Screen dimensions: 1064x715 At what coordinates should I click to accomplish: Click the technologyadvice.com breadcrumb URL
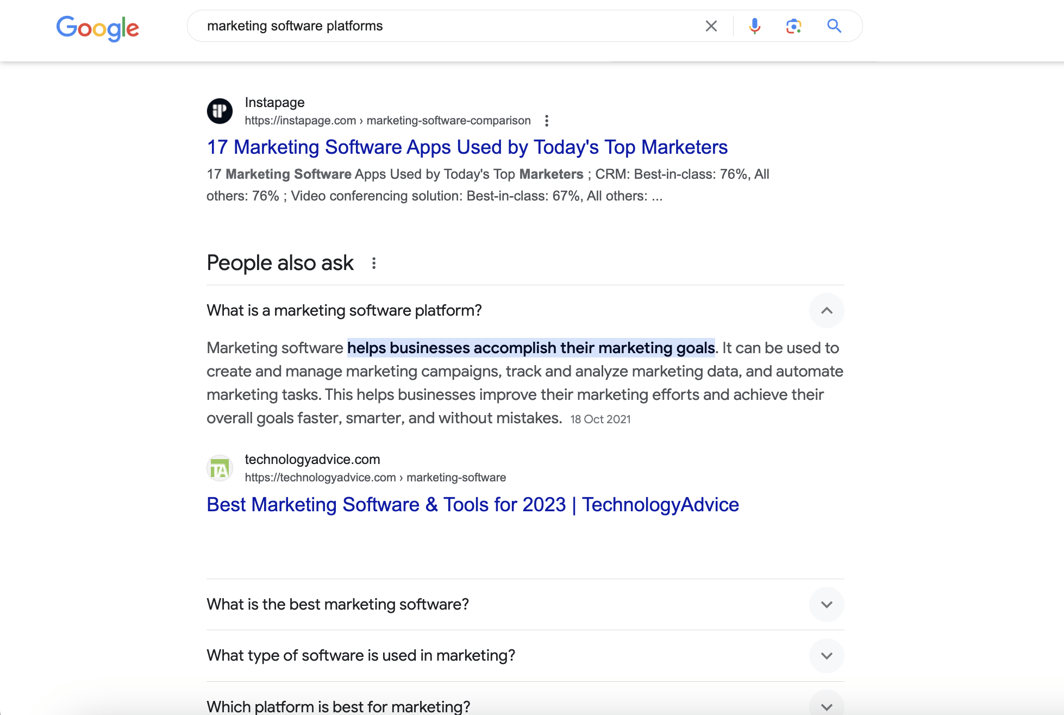(x=375, y=478)
